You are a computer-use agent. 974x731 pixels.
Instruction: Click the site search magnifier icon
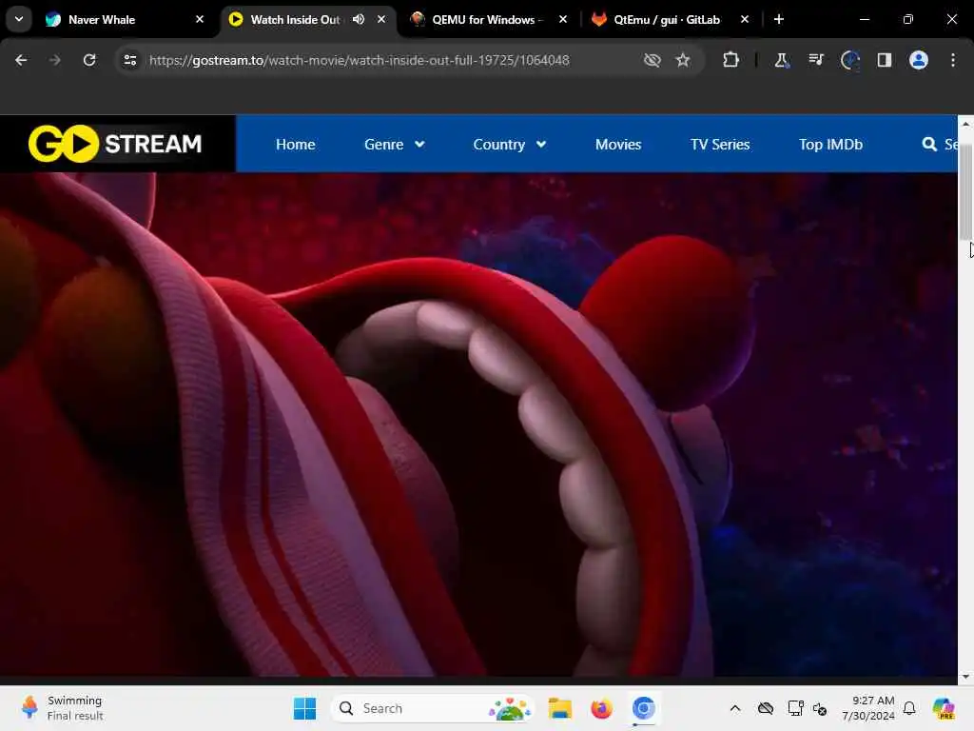click(x=929, y=145)
